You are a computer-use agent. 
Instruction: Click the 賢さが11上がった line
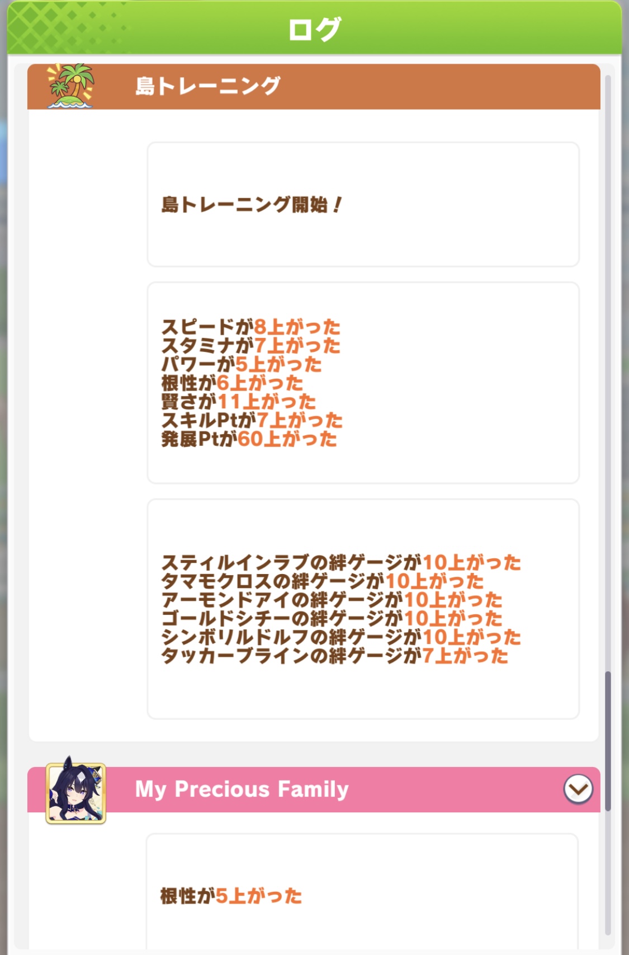pos(239,402)
